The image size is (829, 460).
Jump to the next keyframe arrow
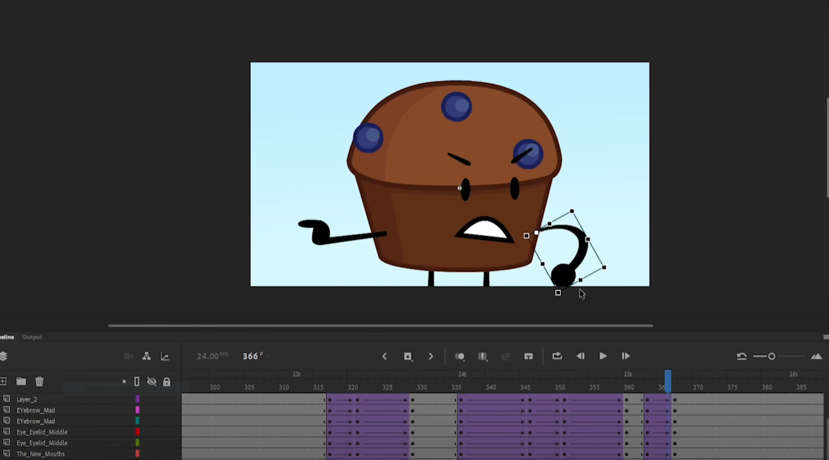coord(430,356)
